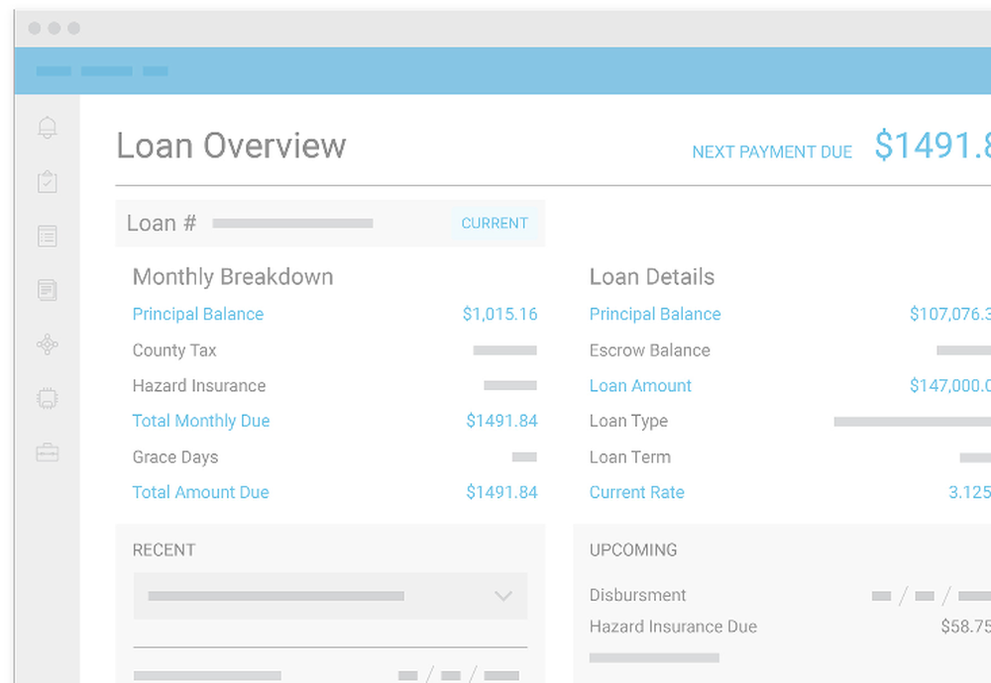This screenshot has width=991, height=683.
Task: Select the clipboard checklist sidebar icon
Action: [47, 181]
